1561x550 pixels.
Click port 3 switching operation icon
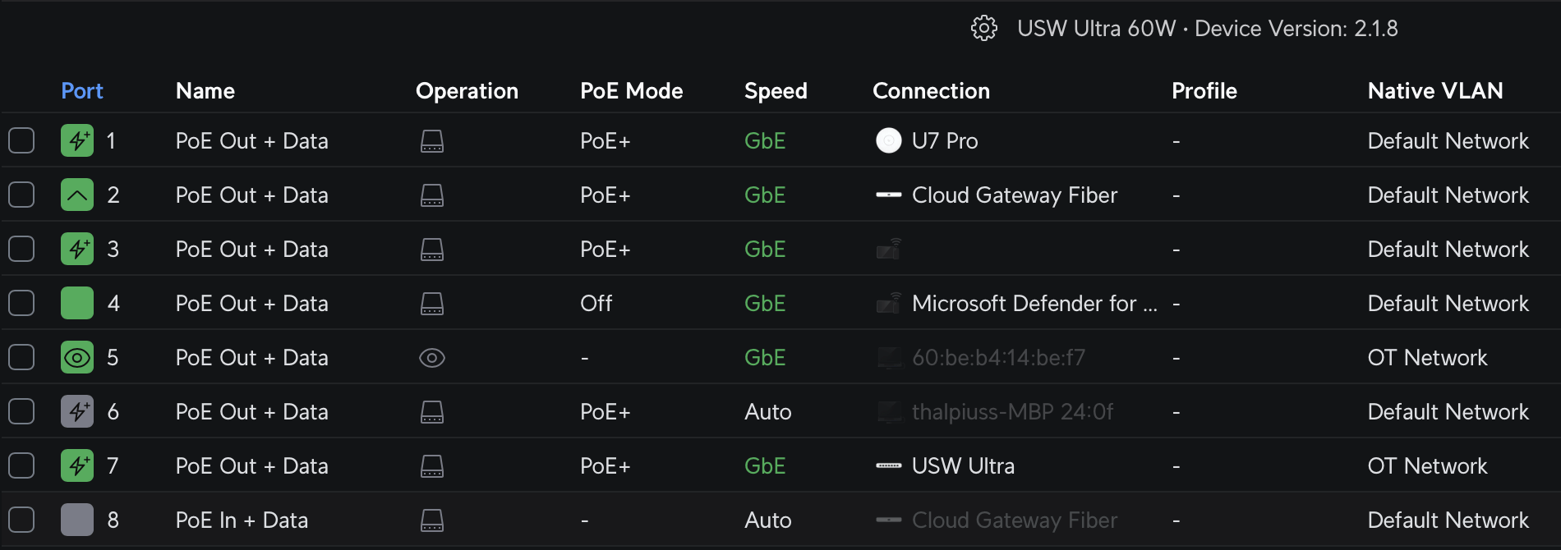(x=432, y=250)
